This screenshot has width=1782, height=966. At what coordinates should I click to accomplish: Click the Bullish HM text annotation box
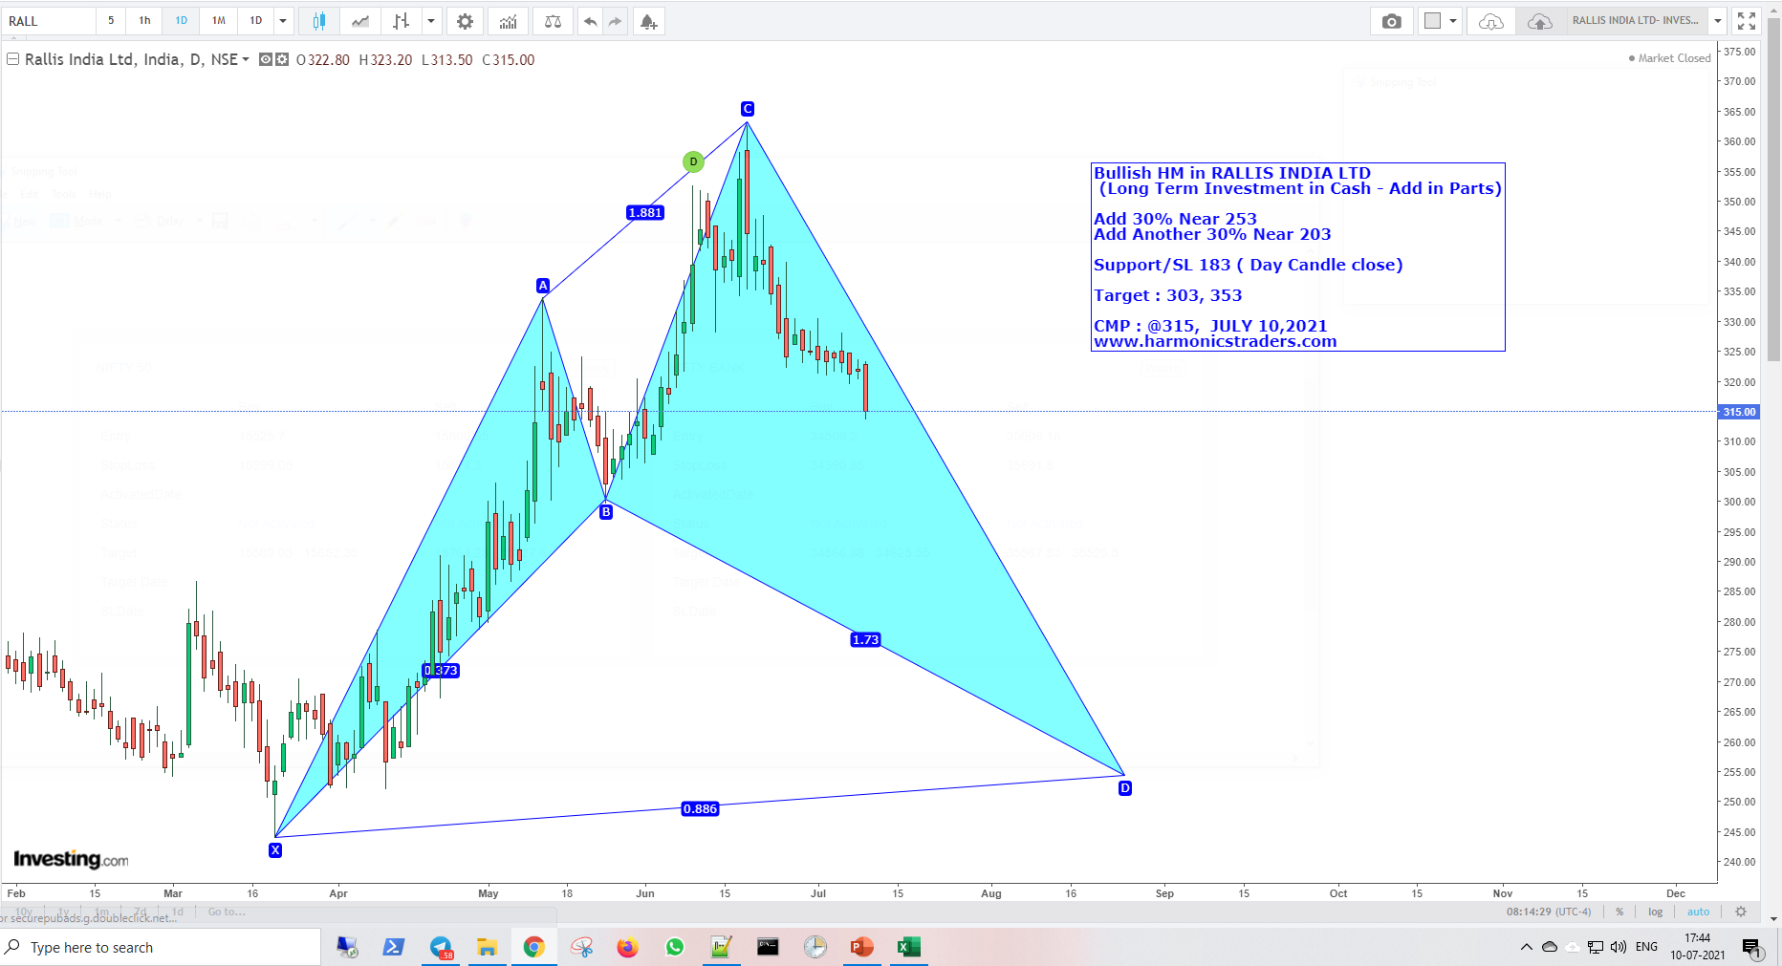(1298, 257)
